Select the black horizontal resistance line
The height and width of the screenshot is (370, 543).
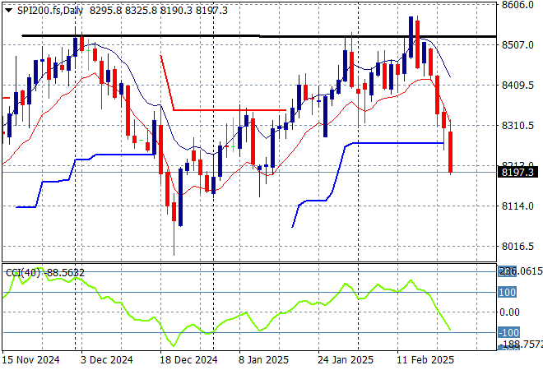click(x=258, y=36)
